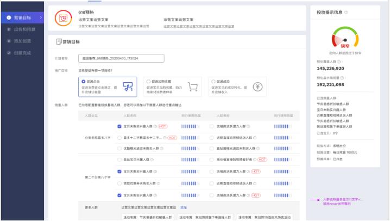Check the 优酷曝光进店未购买人群 box
Image resolution: width=390 pixels, height=221 pixels.
(x=119, y=149)
